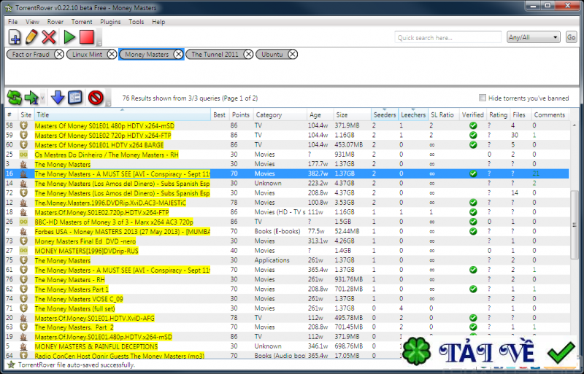This screenshot has height=374, width=584.
Task: Click the new query icon with plus
Action: pyautogui.click(x=15, y=37)
